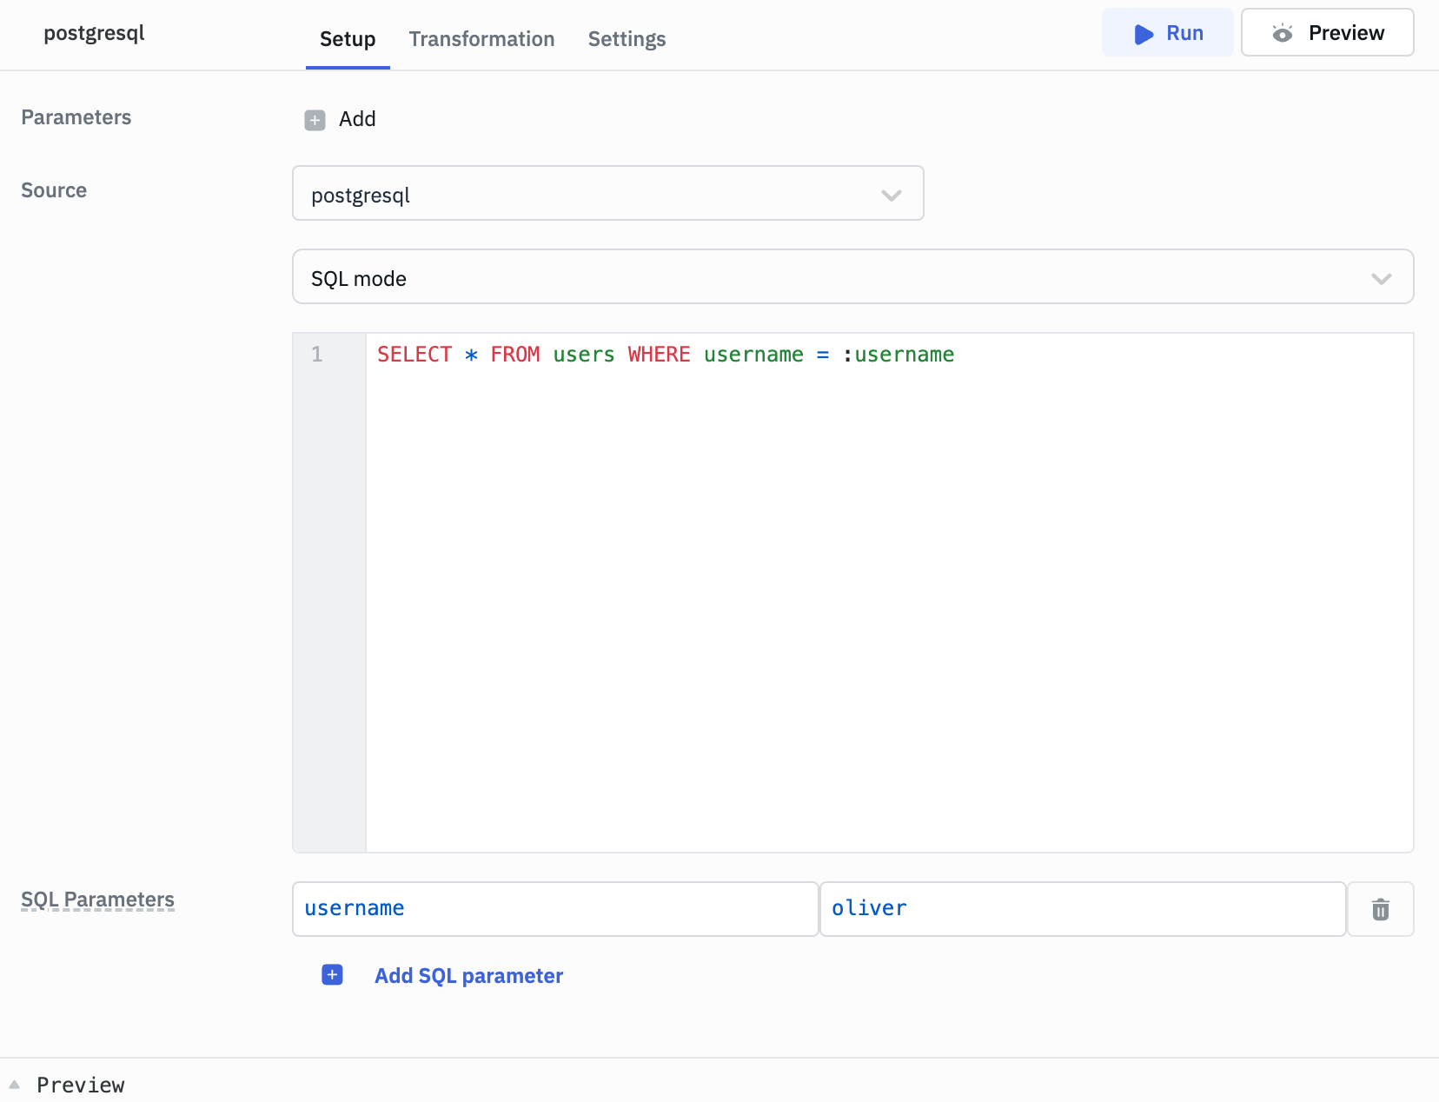Click the blue plus icon for SQL parameter
1439x1102 pixels.
coord(332,975)
